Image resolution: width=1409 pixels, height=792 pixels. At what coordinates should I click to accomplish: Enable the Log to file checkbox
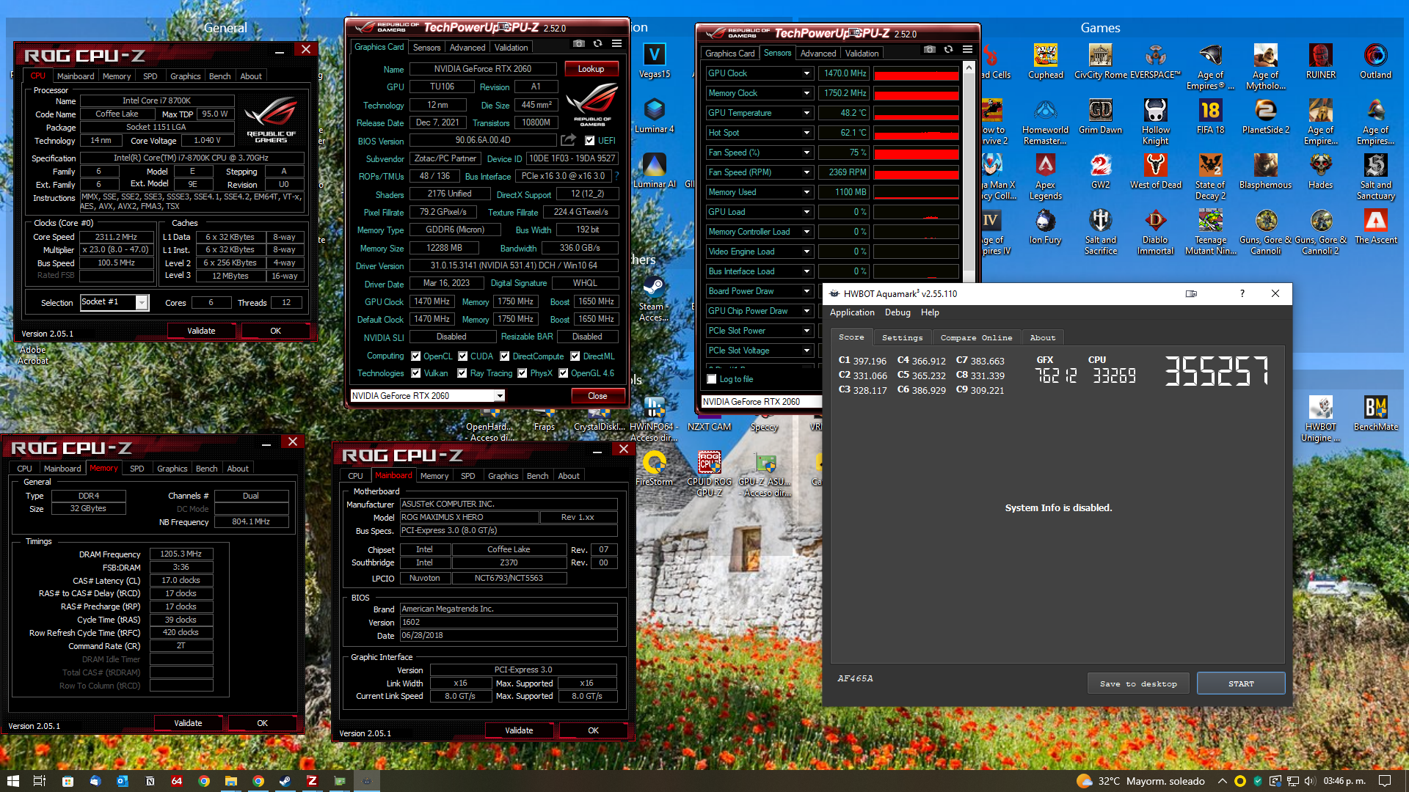(712, 379)
